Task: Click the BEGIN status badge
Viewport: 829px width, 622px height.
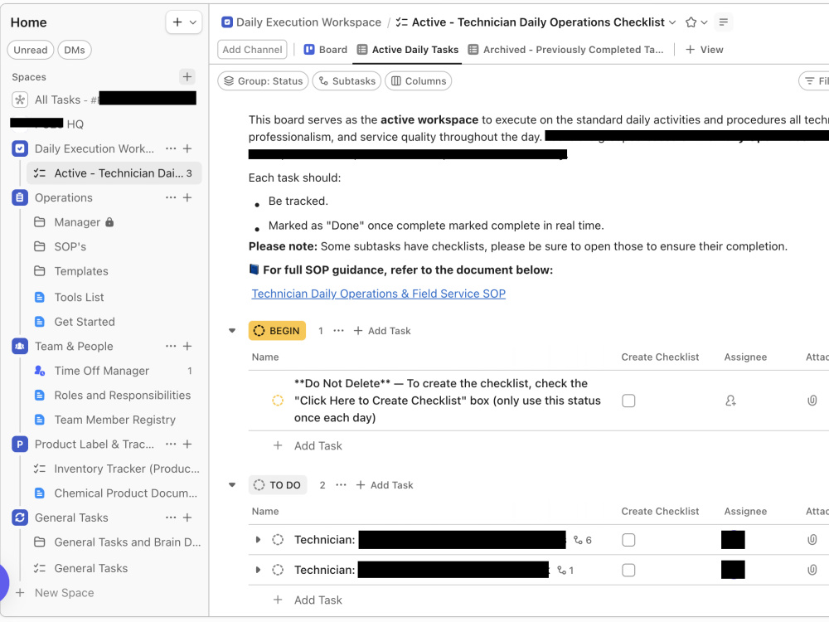Action: [x=277, y=331]
